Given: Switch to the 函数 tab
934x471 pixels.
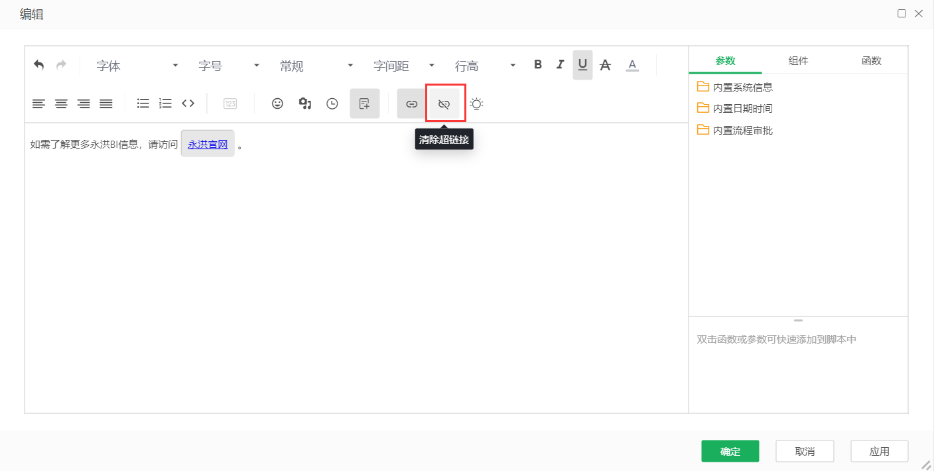Looking at the screenshot, I should coord(871,60).
